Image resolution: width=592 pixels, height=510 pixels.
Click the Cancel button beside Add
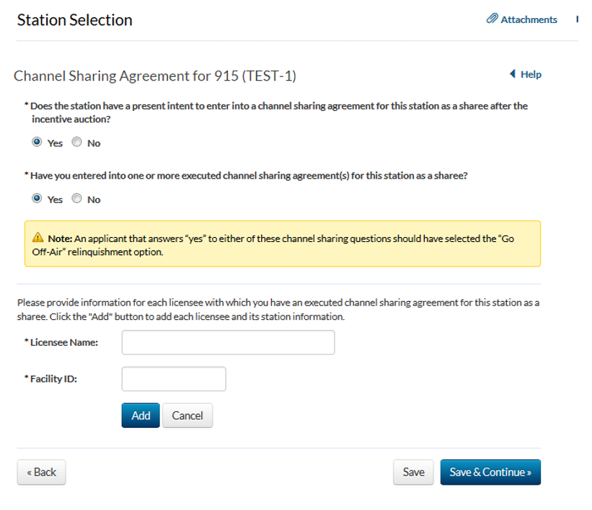(187, 416)
